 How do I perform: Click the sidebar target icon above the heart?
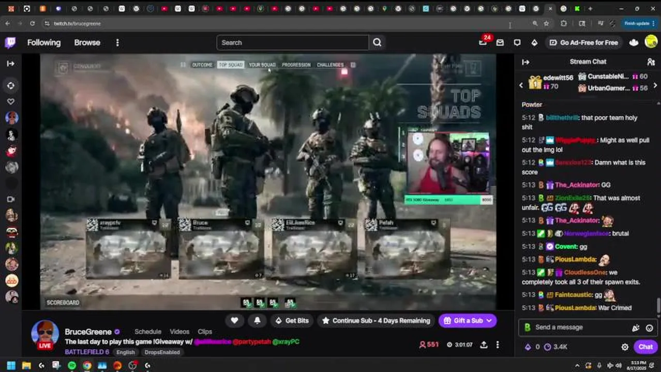[x=11, y=86]
